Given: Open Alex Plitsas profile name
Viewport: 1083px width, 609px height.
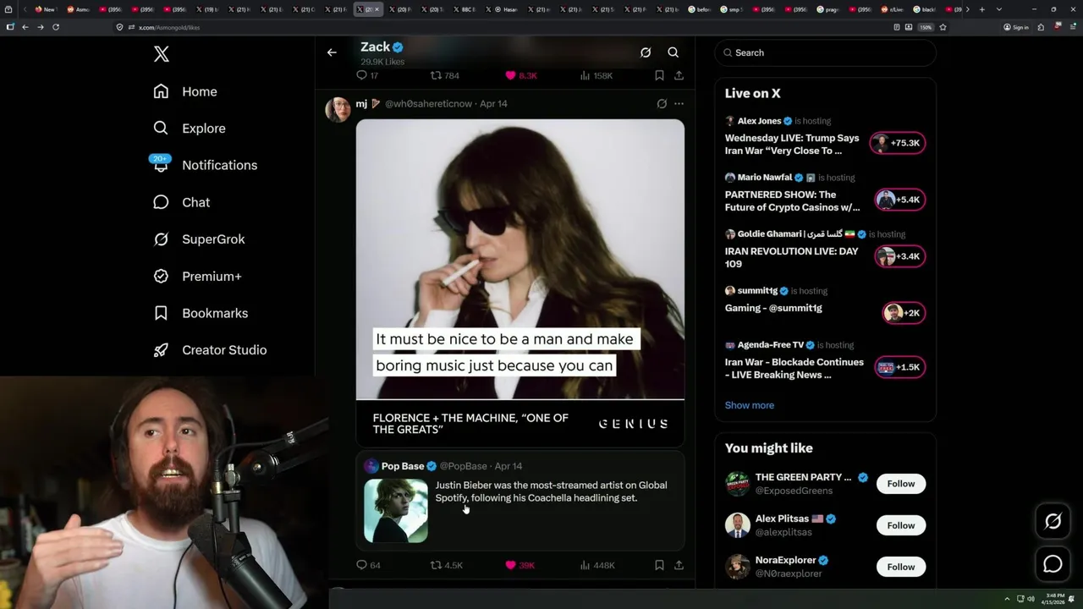Looking at the screenshot, I should (782, 518).
